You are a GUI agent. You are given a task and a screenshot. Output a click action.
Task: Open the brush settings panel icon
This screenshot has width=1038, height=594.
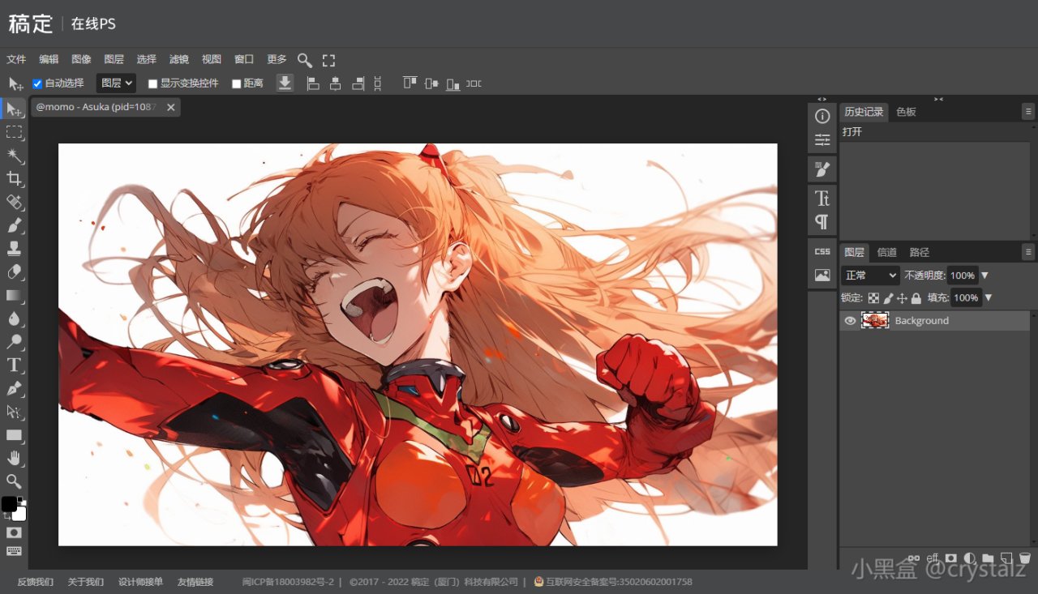click(822, 169)
